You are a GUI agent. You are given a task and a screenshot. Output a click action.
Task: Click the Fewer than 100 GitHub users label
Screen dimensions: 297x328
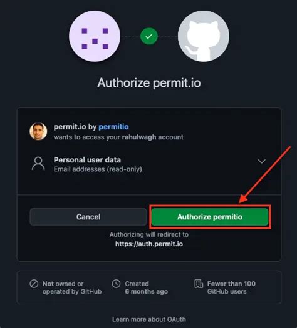coord(231,287)
